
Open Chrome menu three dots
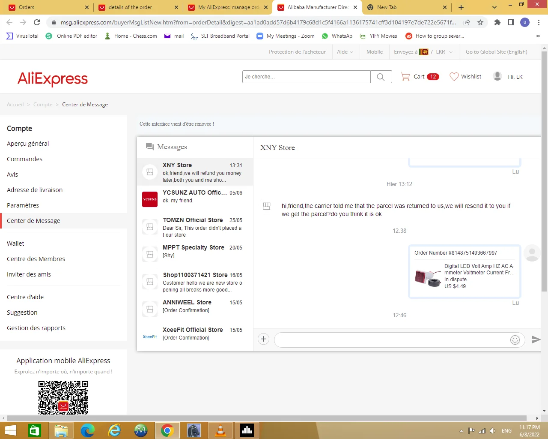pos(539,22)
